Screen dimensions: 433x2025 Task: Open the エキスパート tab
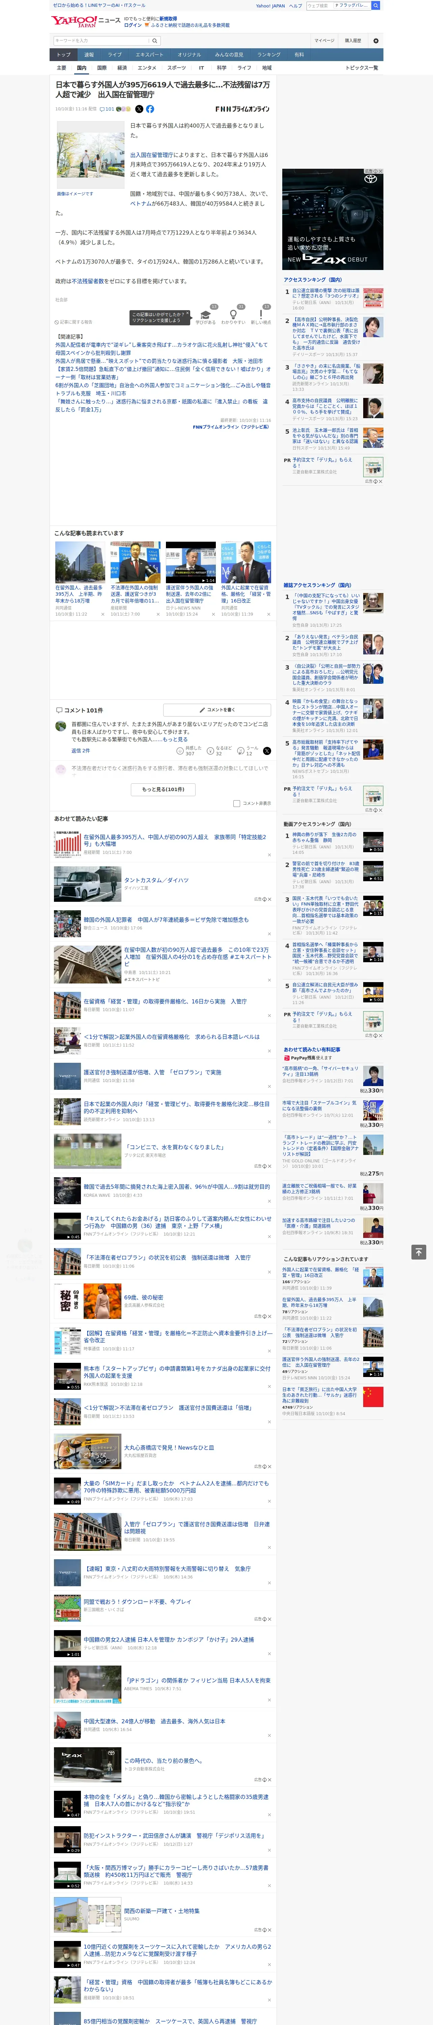coord(149,55)
